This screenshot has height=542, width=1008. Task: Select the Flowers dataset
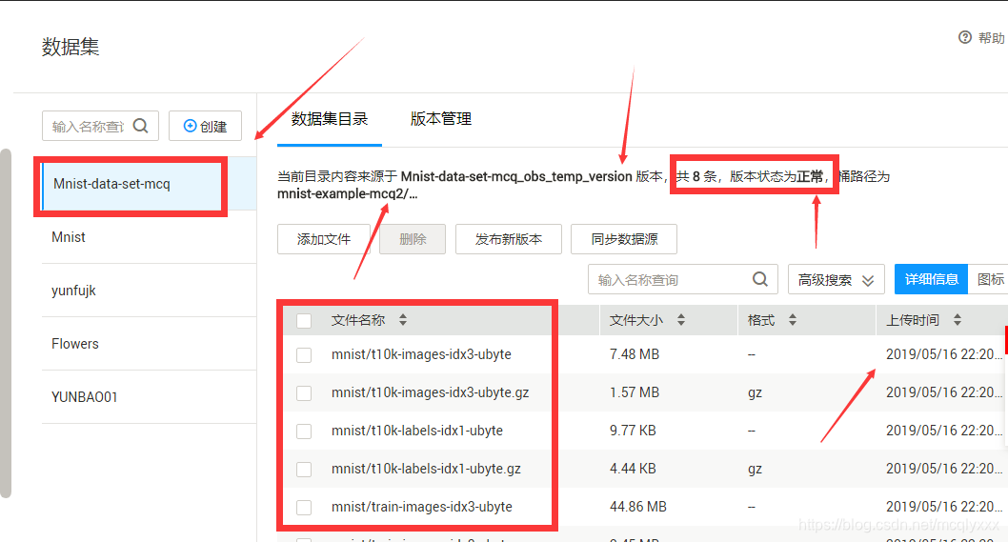150,344
